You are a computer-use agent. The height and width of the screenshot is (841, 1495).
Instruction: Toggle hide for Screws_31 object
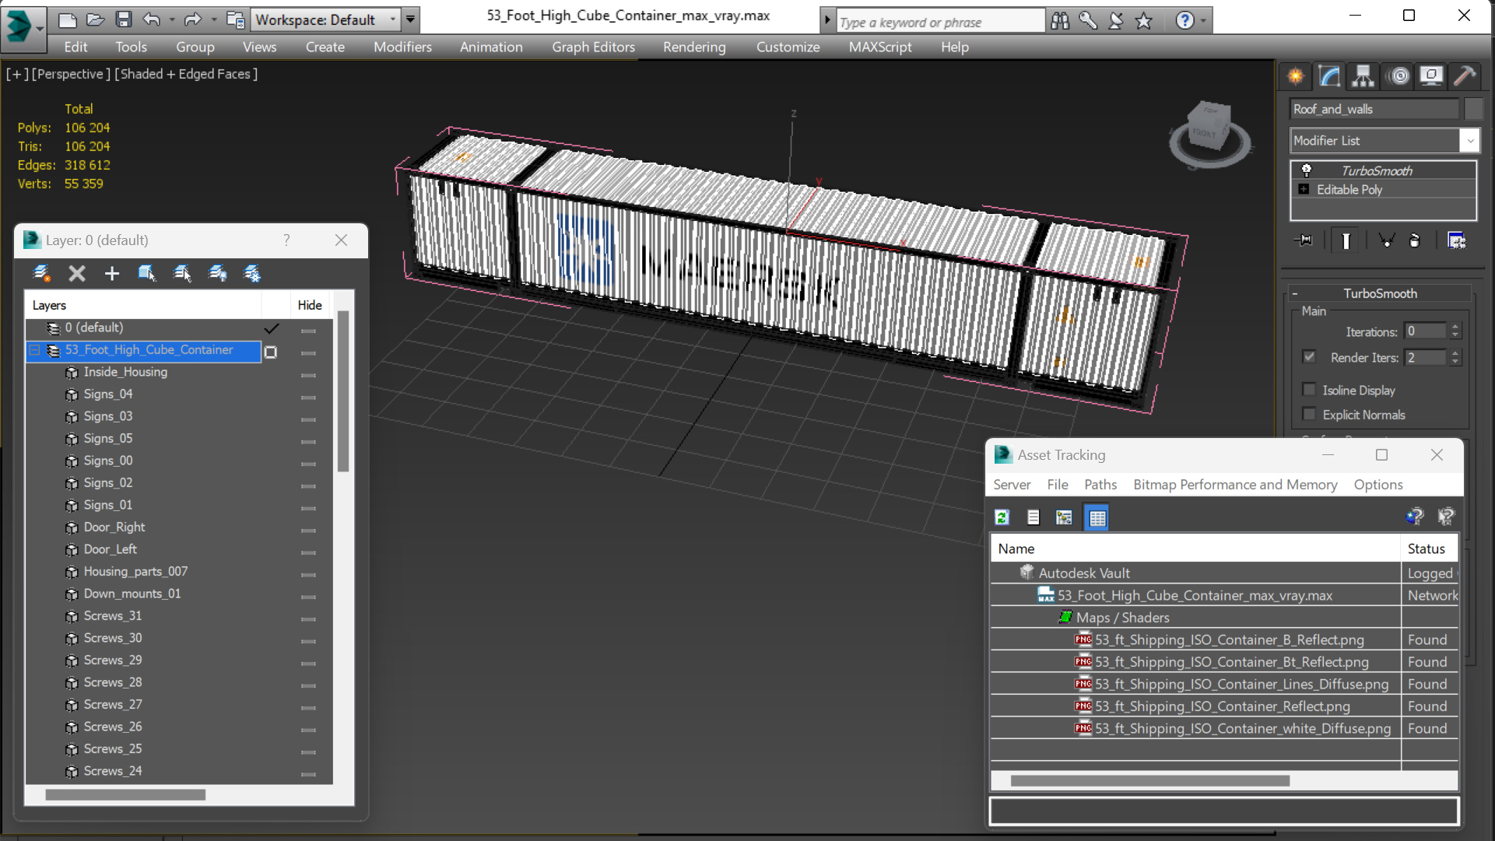coord(308,618)
